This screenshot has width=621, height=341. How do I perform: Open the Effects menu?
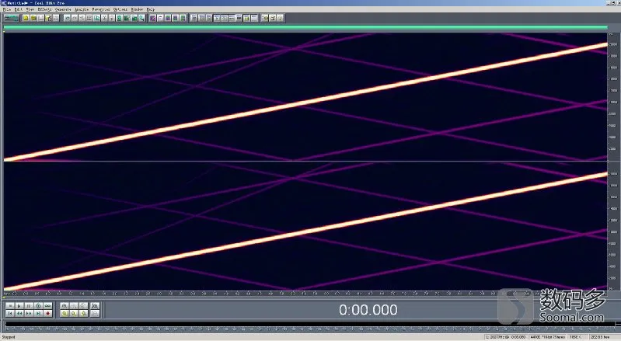point(44,9)
